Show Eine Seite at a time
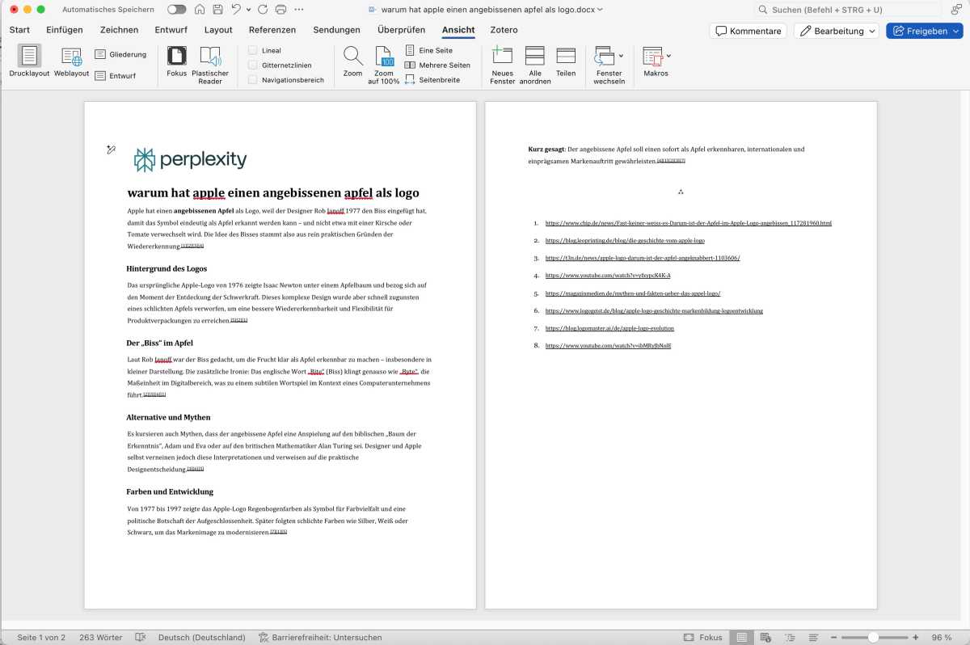 [x=428, y=50]
